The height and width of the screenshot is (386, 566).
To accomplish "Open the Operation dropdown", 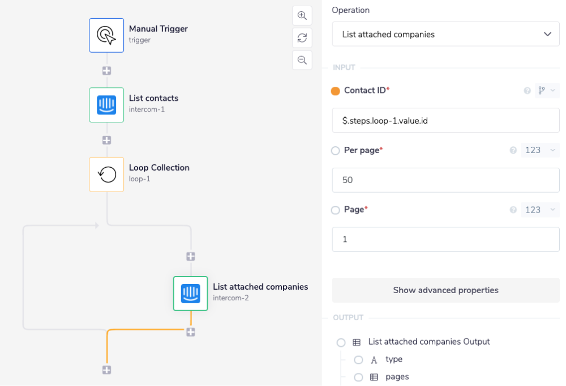I will click(x=445, y=35).
